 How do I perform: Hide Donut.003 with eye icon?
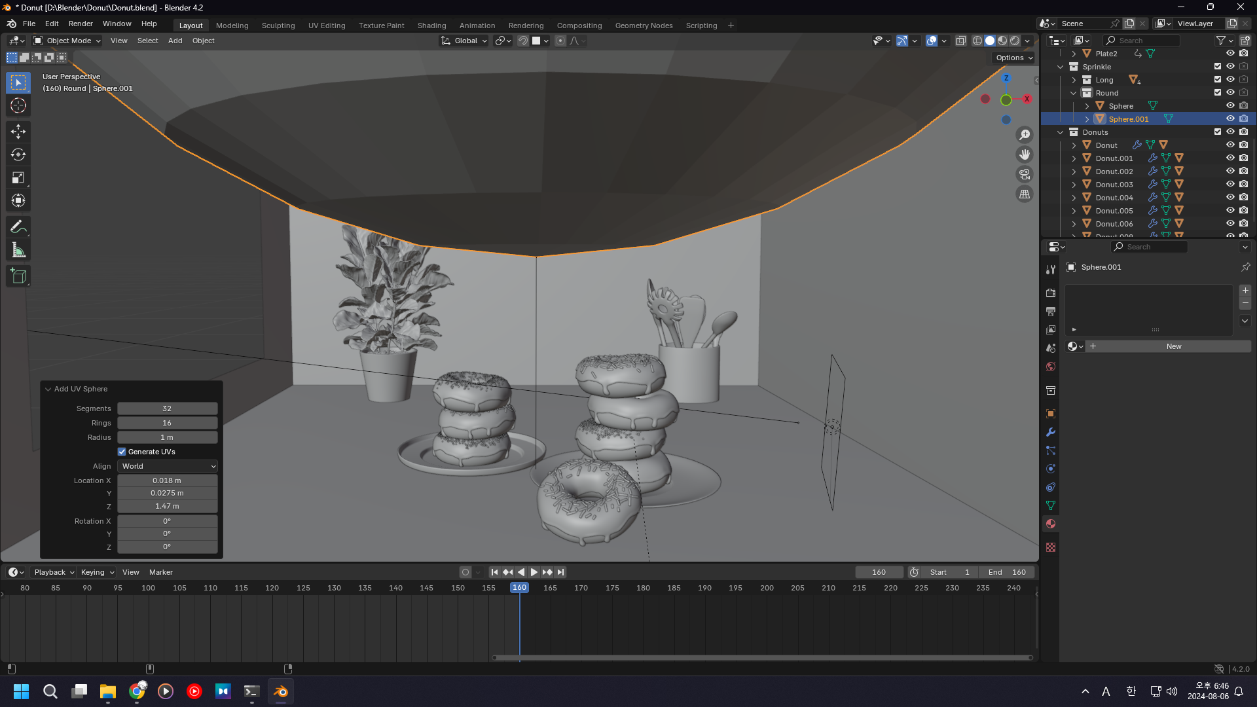click(1230, 184)
